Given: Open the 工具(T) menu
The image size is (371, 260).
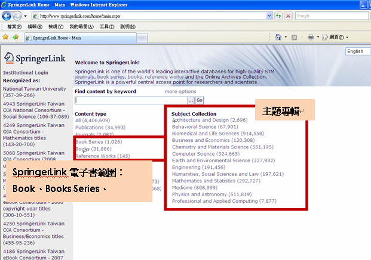Looking at the screenshot, I should click(x=107, y=27).
